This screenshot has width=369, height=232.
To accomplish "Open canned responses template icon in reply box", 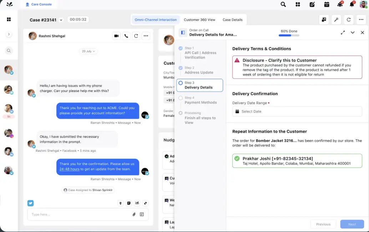I will 142,215.
